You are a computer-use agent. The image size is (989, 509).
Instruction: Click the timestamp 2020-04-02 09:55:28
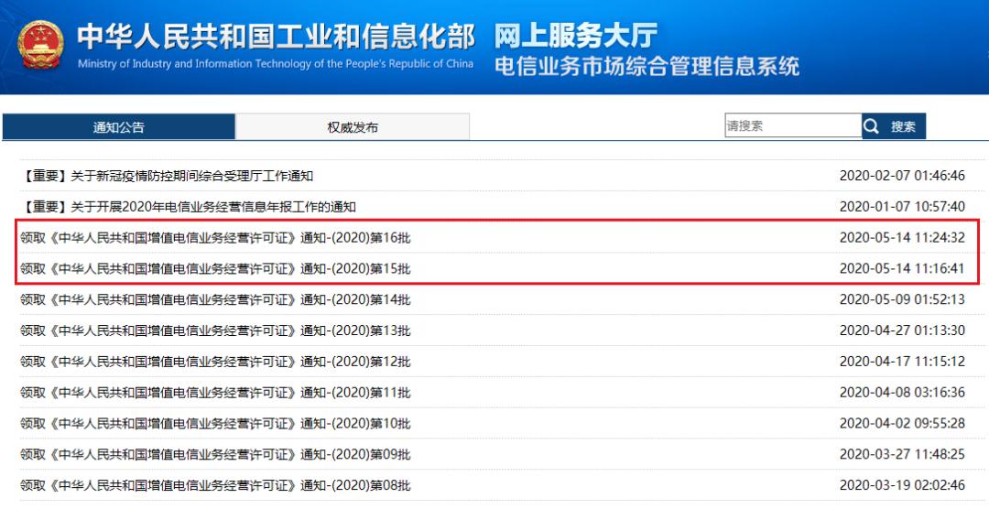coord(902,423)
